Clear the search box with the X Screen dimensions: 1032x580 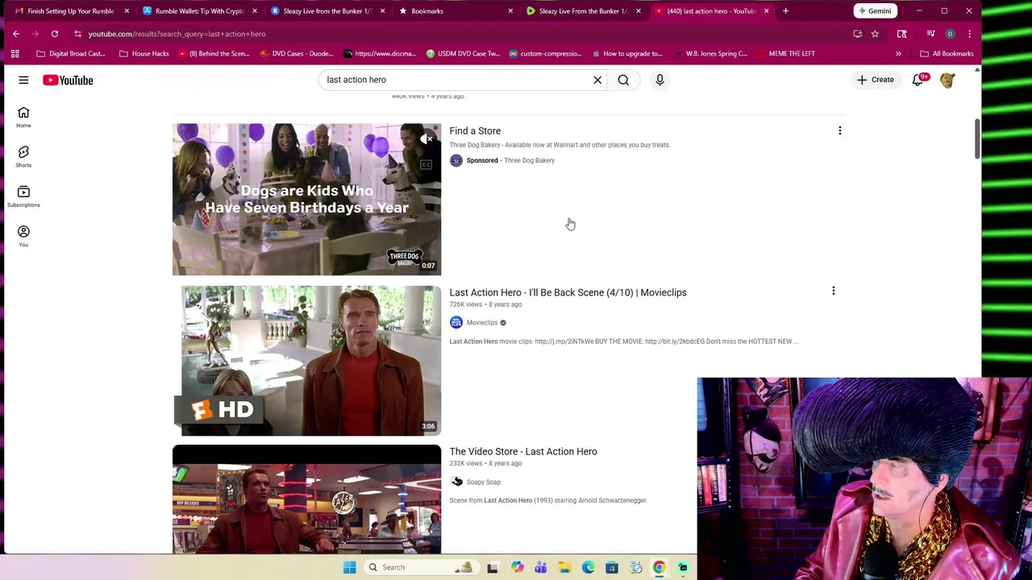(x=597, y=80)
